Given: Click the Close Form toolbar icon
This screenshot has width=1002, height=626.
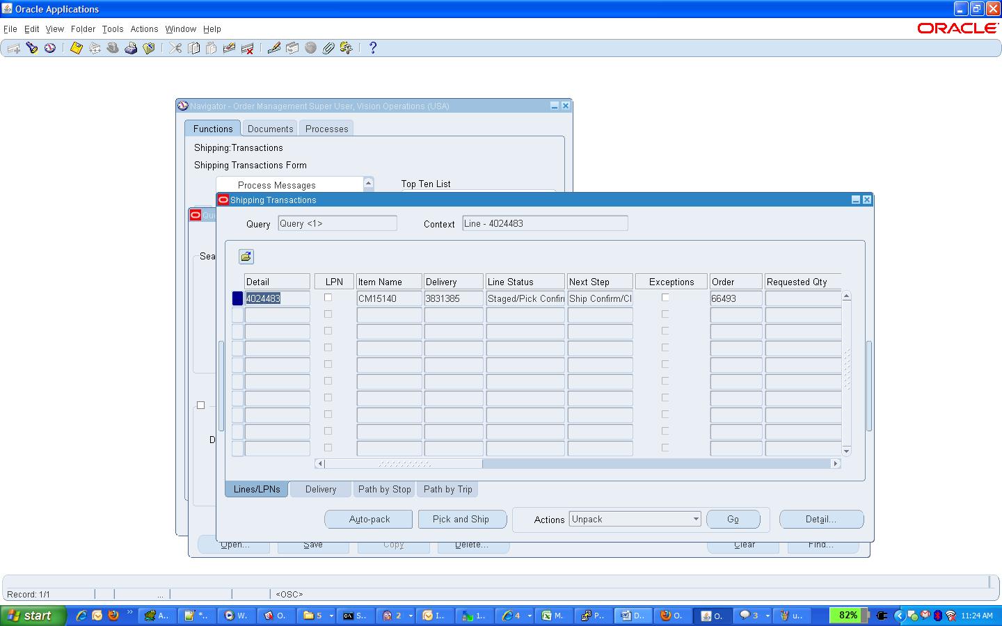Looking at the screenshot, I should click(149, 48).
